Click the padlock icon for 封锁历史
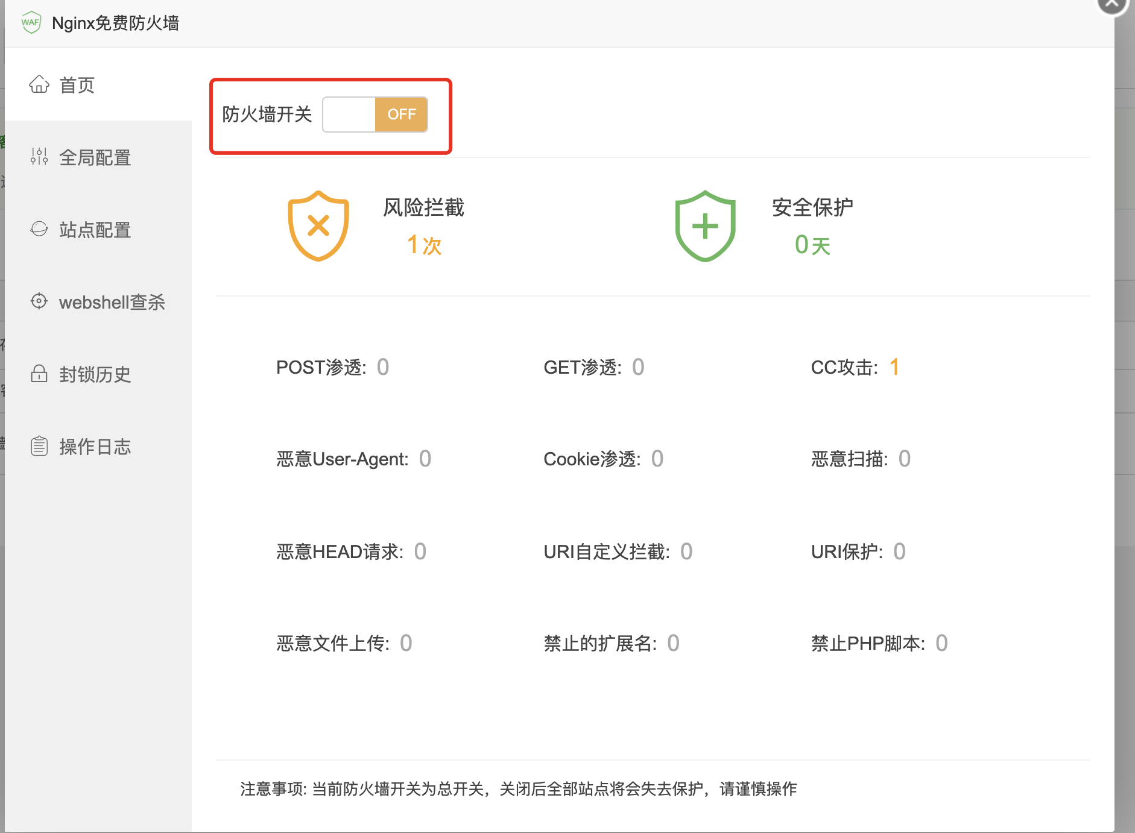1135x833 pixels. 39,374
